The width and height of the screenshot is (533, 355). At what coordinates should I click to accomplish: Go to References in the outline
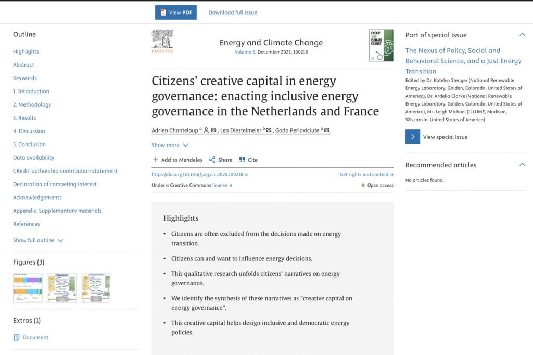tap(27, 224)
